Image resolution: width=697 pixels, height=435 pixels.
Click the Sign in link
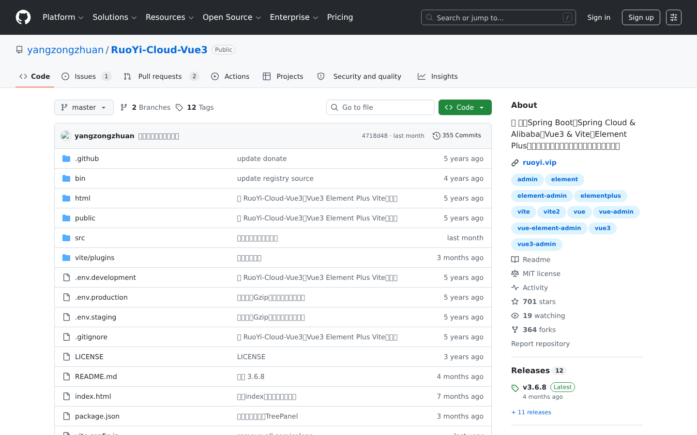pos(599,17)
